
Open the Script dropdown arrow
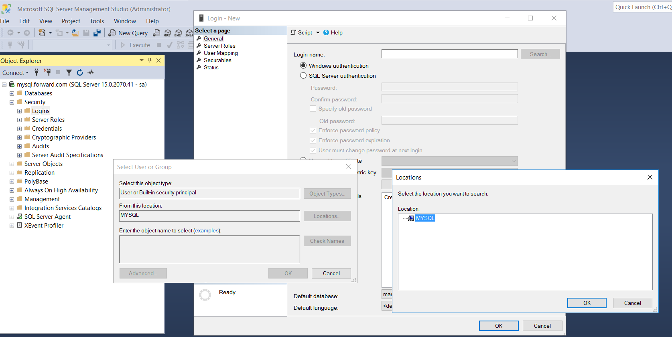[x=318, y=32]
